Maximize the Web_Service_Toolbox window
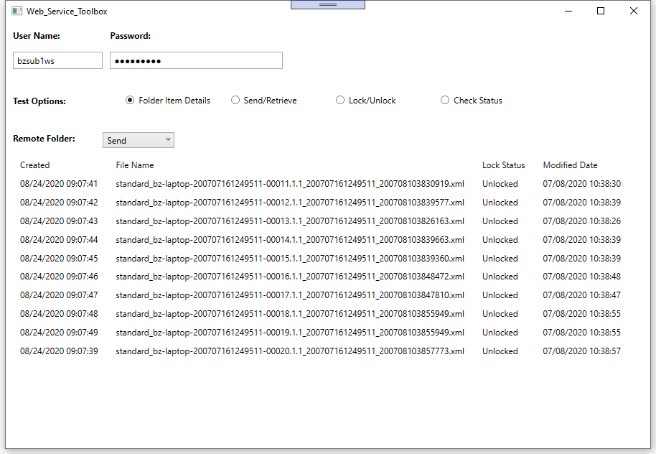Viewport: 656px width, 454px height. point(601,11)
